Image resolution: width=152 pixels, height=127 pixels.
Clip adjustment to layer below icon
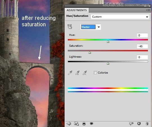pyautogui.click(x=84, y=124)
